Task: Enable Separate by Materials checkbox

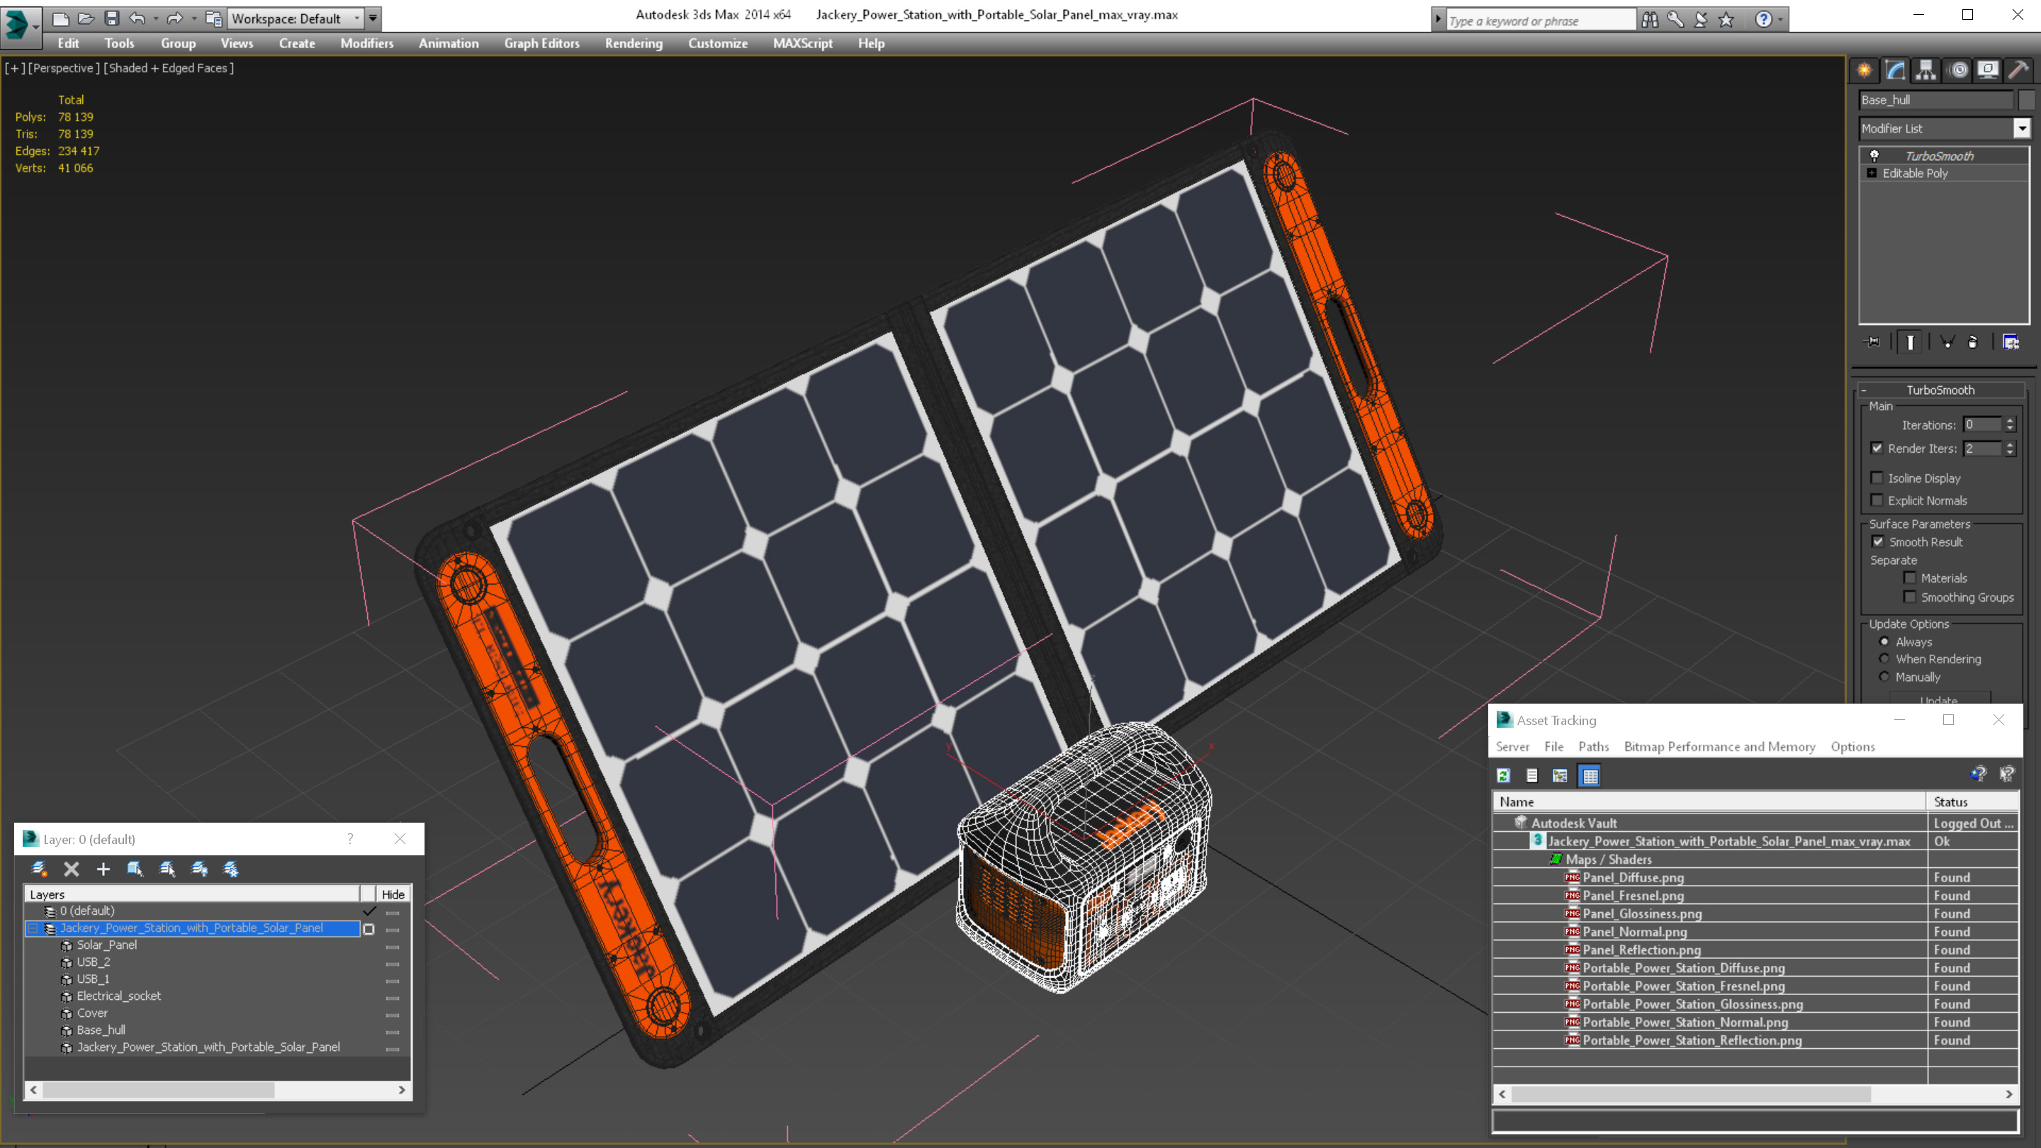Action: 1911,578
